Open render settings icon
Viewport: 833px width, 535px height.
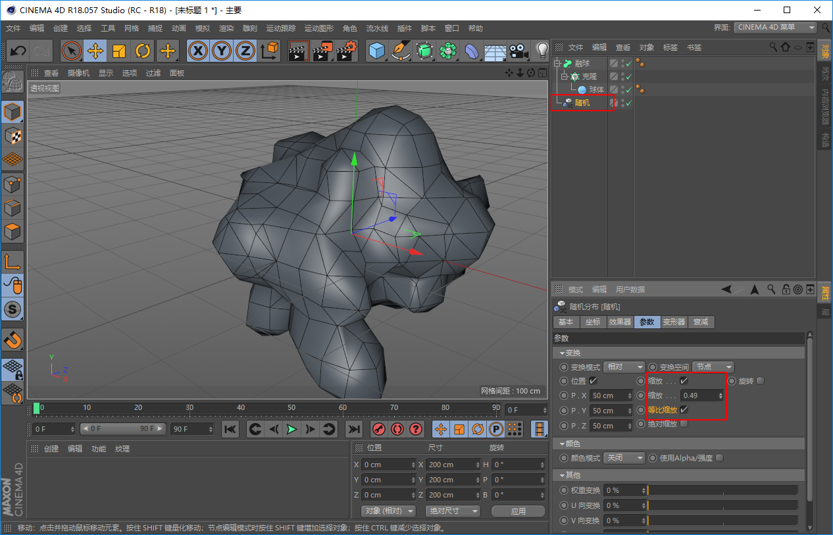tap(347, 51)
